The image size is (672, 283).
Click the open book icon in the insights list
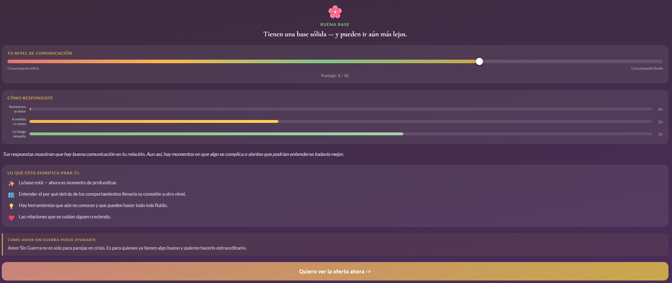tap(11, 194)
